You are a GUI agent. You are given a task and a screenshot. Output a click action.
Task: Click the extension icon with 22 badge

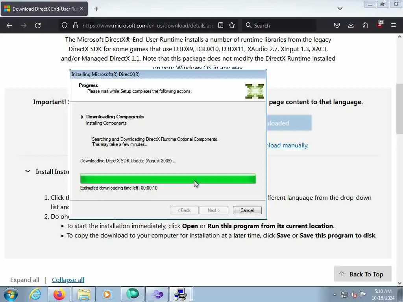pos(380,25)
